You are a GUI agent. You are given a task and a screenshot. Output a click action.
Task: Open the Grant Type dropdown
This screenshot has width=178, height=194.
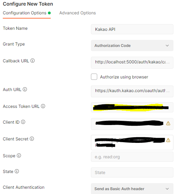pyautogui.click(x=132, y=46)
